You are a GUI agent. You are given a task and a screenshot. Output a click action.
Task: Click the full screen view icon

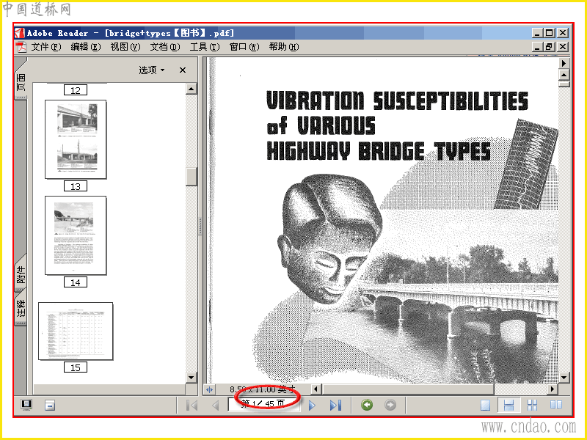pos(26,405)
